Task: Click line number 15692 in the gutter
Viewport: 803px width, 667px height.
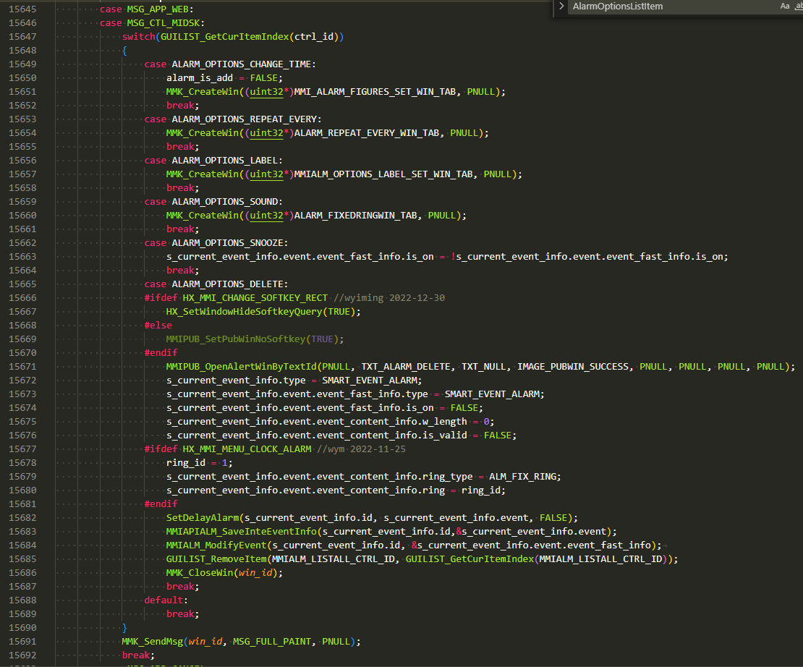Action: (22, 655)
